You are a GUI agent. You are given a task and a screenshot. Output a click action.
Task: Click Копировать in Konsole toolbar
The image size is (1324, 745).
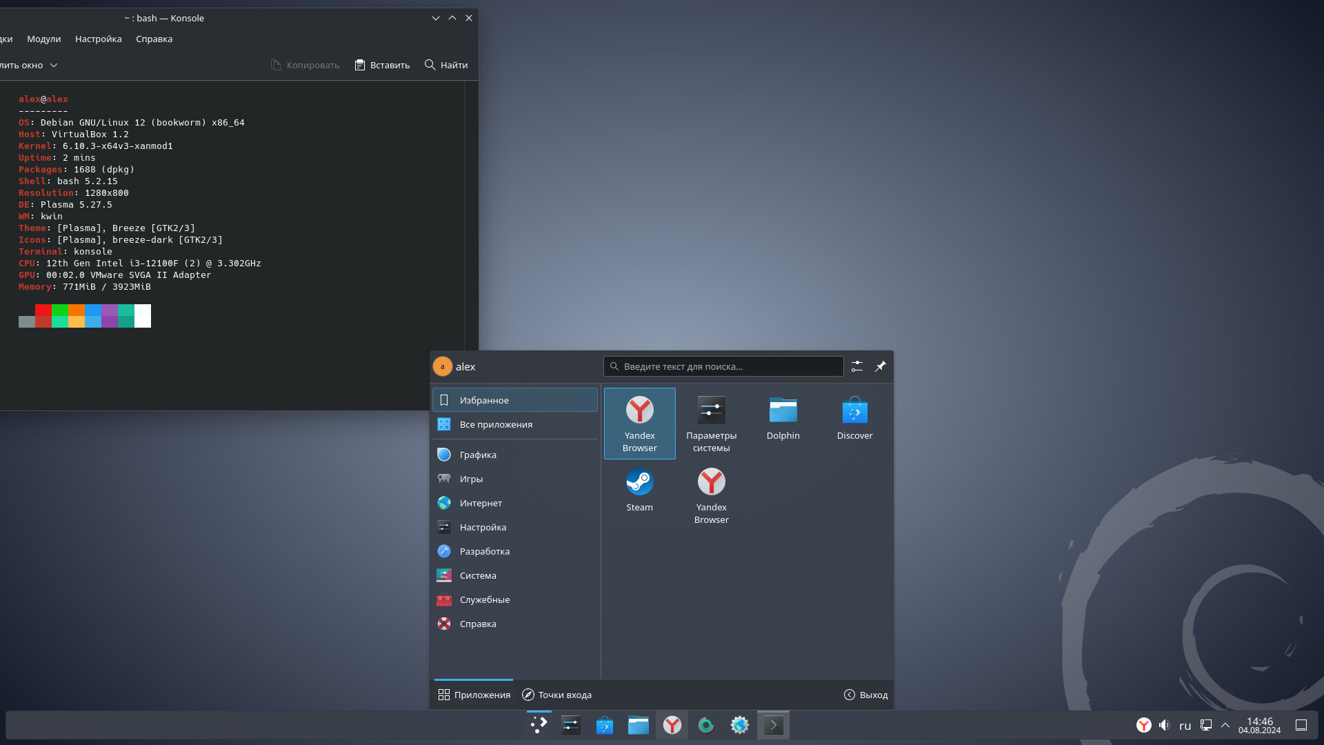[305, 65]
